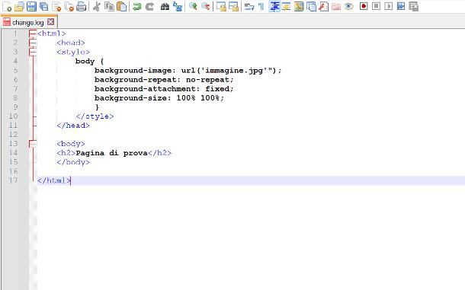
Task: Click line number 5 in margin
Action: point(15,70)
